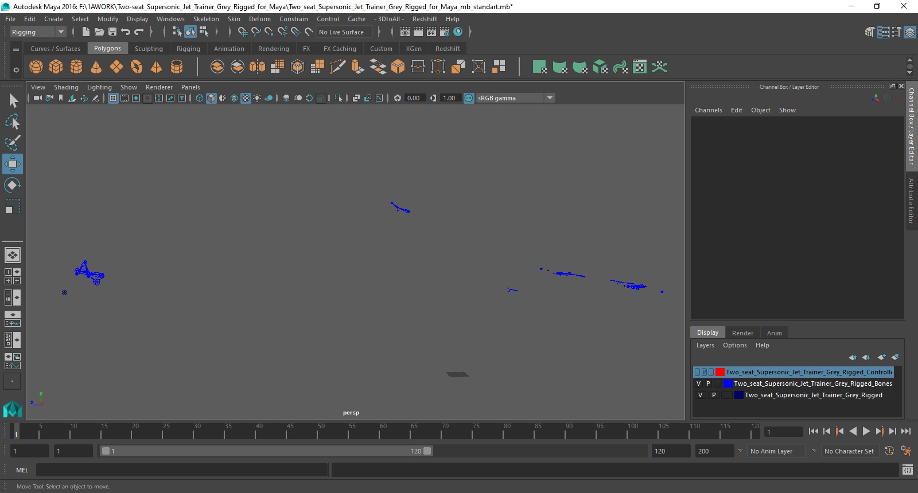The image size is (918, 493).
Task: Click the playback end time field 120
Action: [x=671, y=451]
